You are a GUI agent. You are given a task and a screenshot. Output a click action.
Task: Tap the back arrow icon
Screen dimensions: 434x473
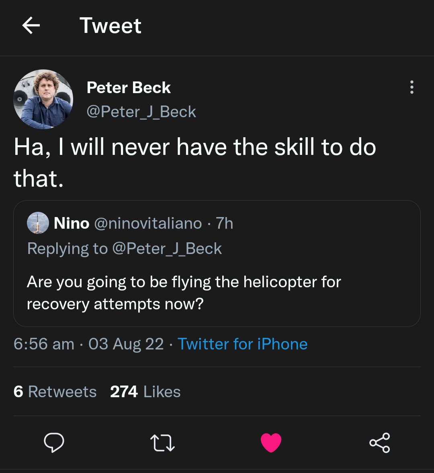coord(31,26)
